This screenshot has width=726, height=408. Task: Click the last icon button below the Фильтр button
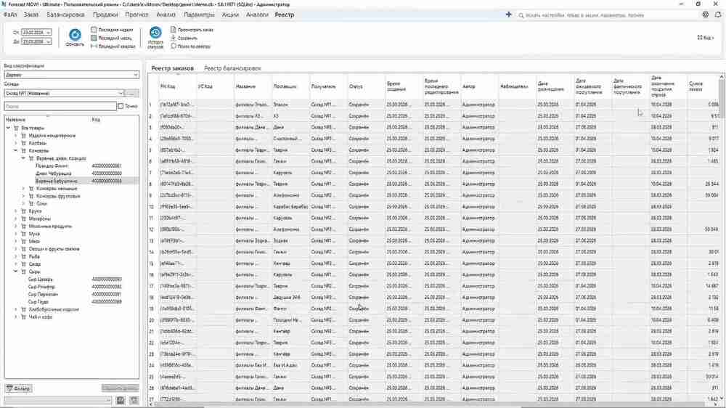(134, 400)
